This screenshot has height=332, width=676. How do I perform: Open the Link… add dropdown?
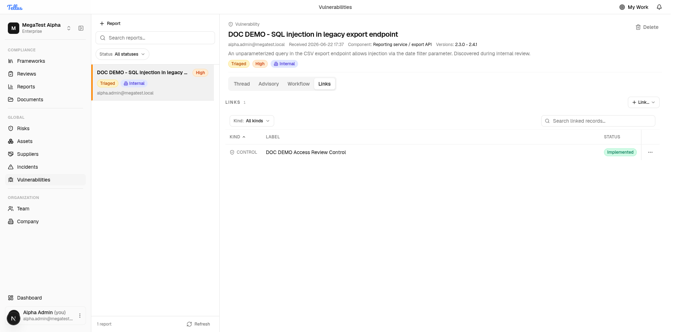pos(644,102)
